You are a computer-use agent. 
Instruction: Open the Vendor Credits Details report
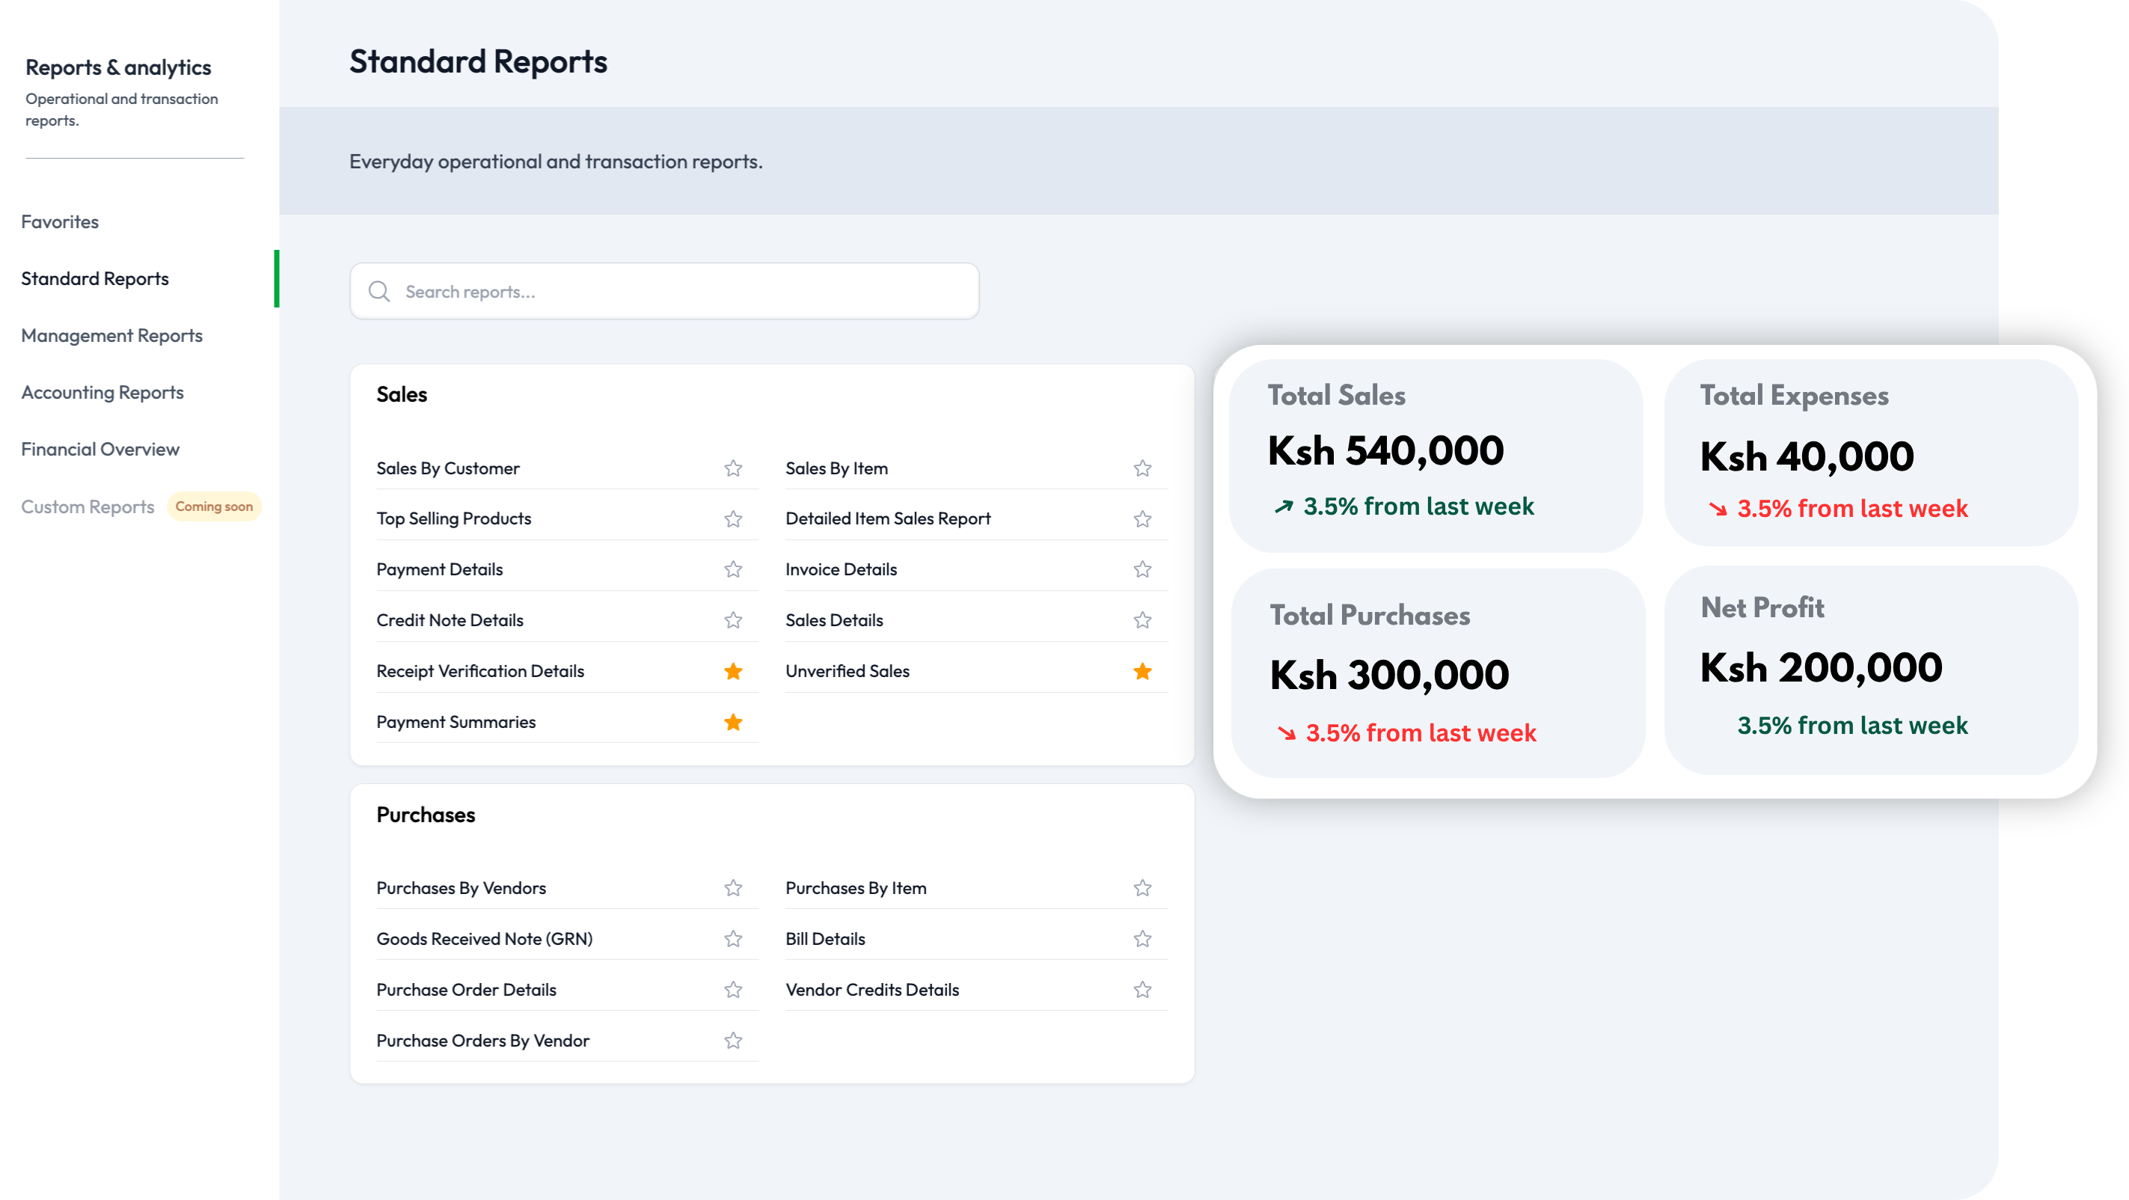[x=872, y=990]
